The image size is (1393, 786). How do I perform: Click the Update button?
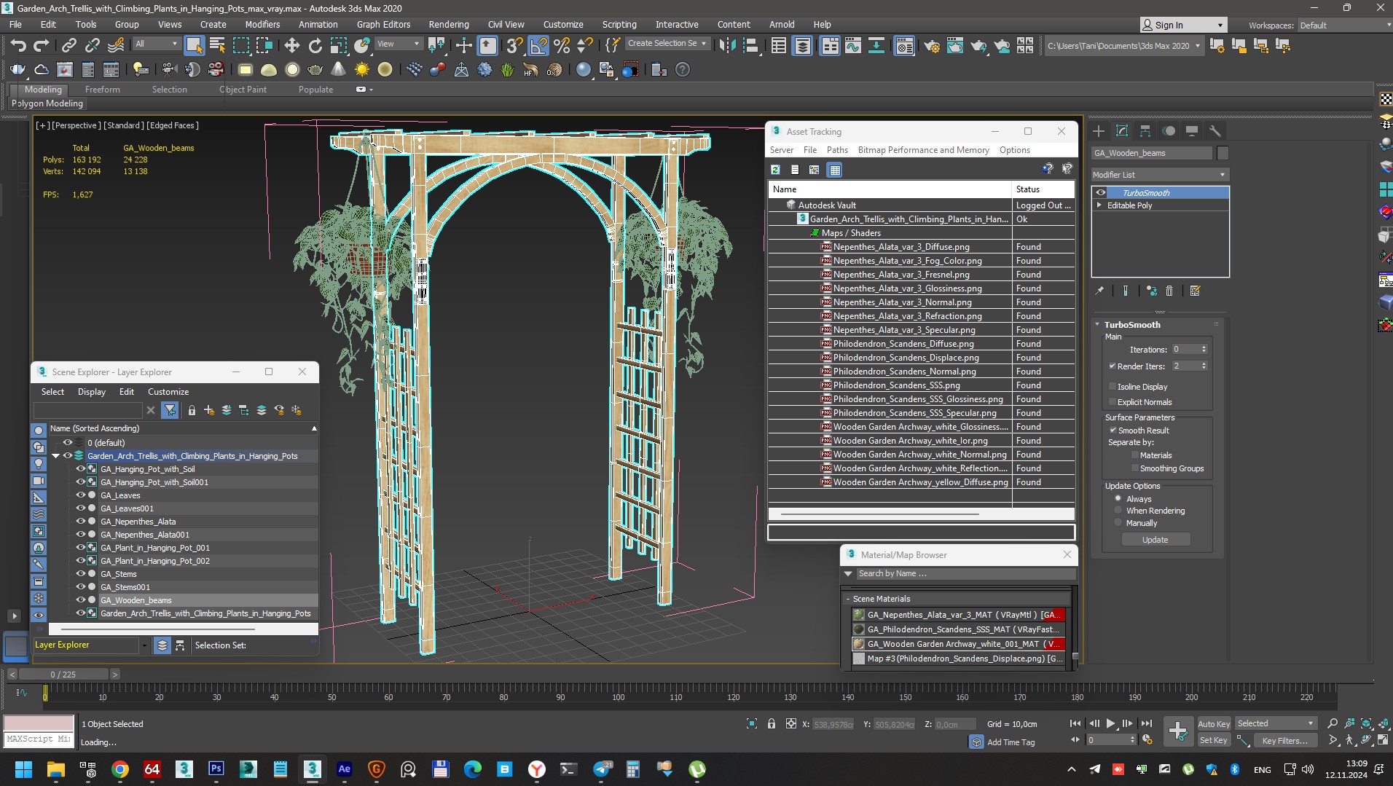pyautogui.click(x=1155, y=540)
